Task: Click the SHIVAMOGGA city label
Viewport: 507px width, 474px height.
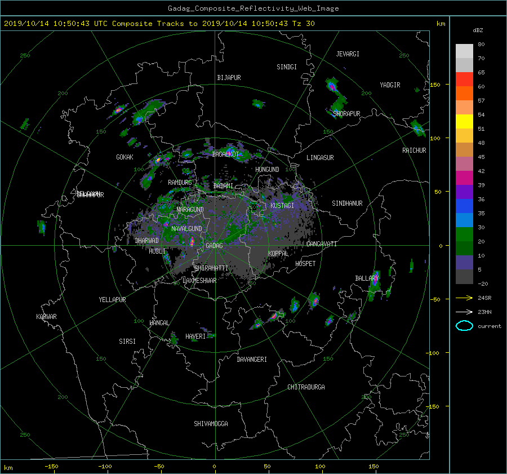Action: point(211,423)
